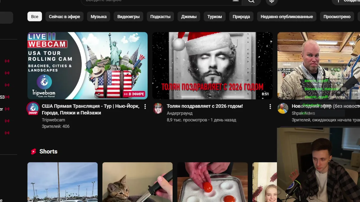Open the Андерграунд channel name link
Viewport: 360px width, 202px height.
(180, 113)
